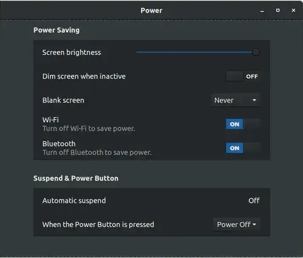Open the Power Button action combo box
Viewport: 303px width, 258px height.
click(x=237, y=224)
